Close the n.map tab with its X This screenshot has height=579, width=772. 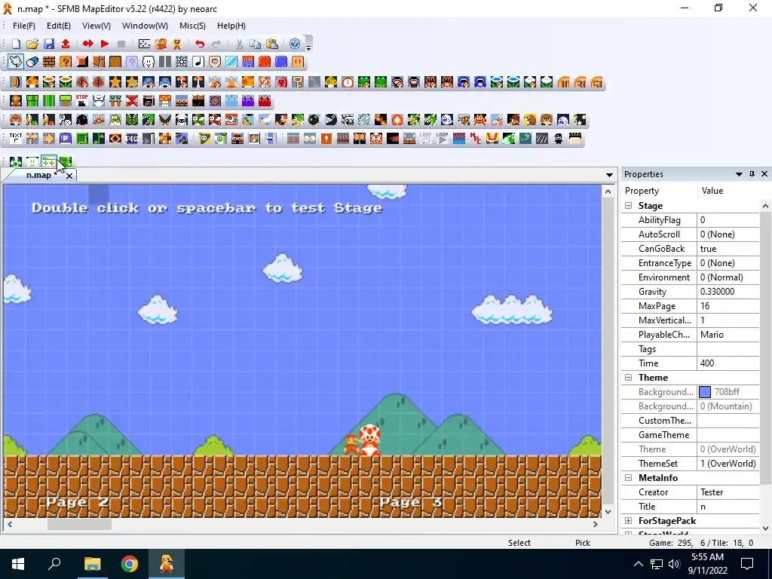pyautogui.click(x=69, y=176)
